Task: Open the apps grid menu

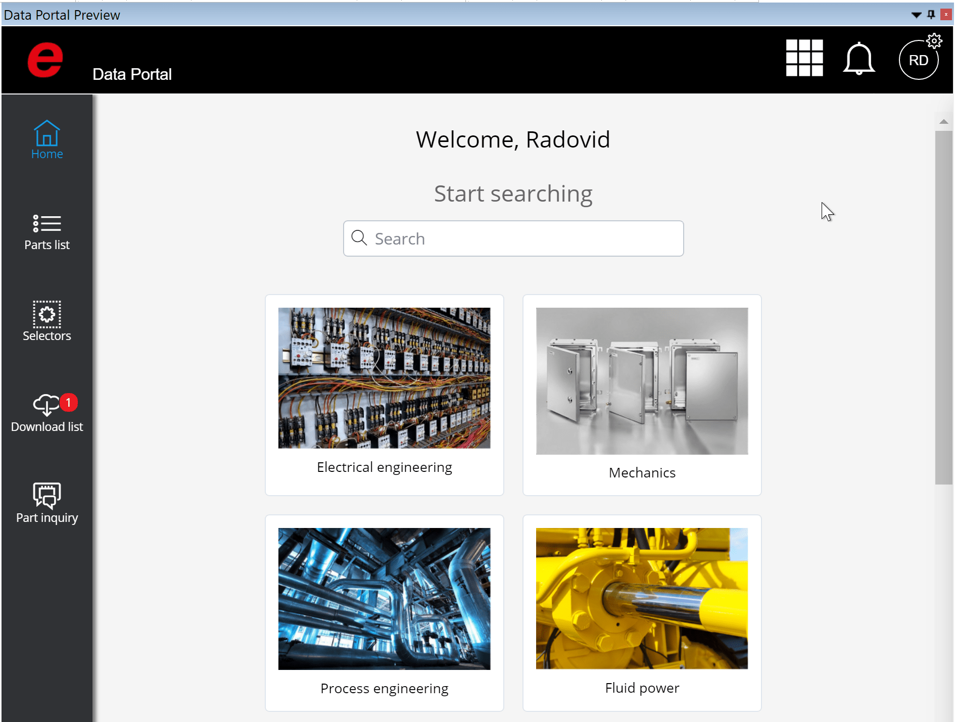Action: point(804,59)
